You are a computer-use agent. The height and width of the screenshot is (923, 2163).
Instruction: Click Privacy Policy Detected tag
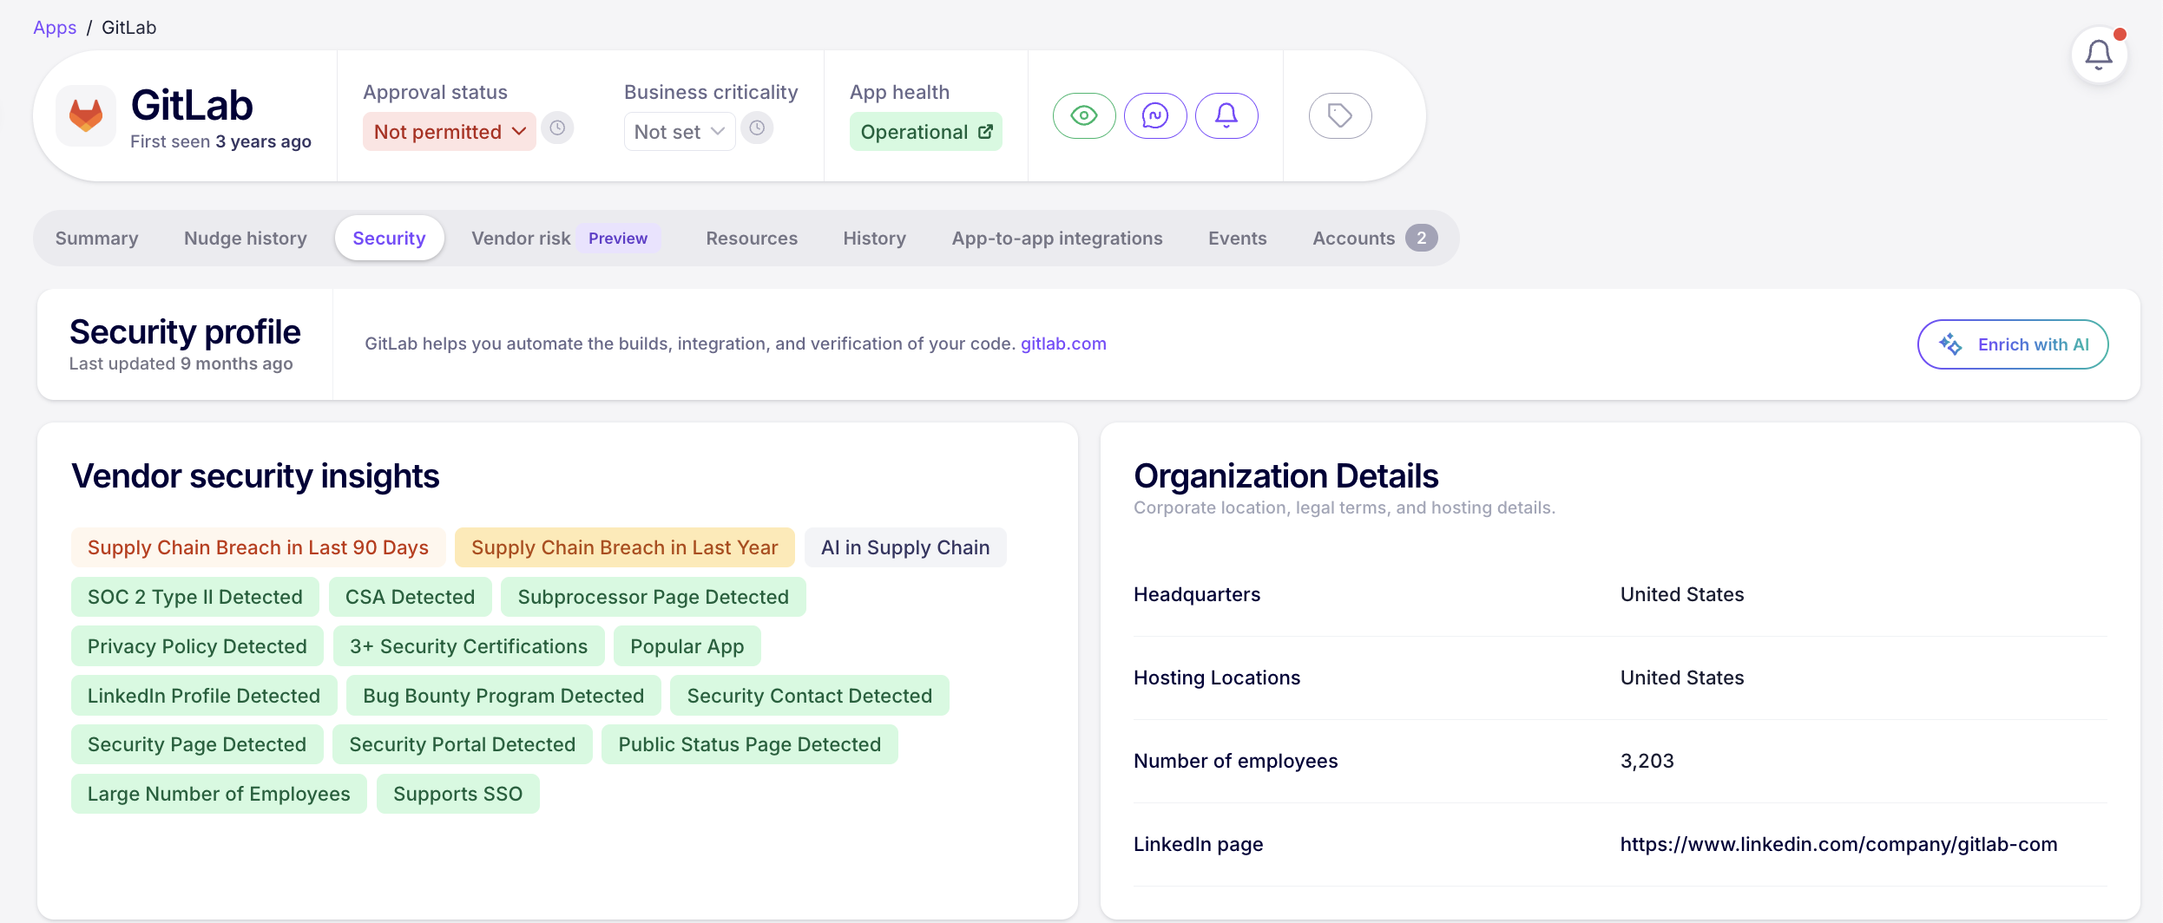click(197, 646)
